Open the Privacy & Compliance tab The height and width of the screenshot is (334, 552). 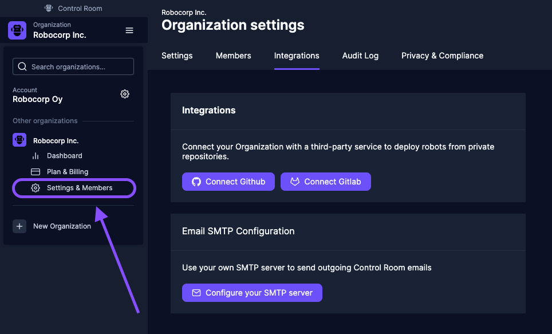click(443, 56)
